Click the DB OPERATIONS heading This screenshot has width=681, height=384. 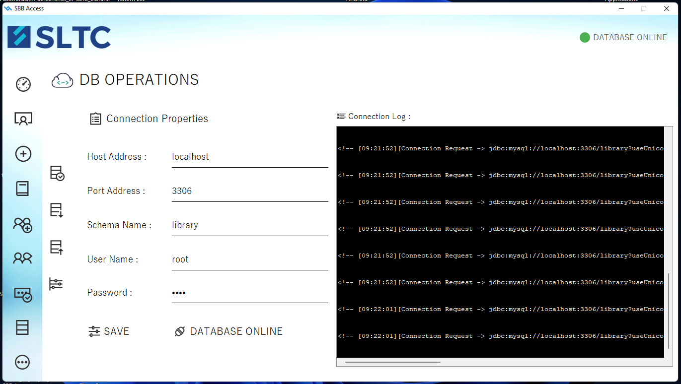click(x=139, y=80)
